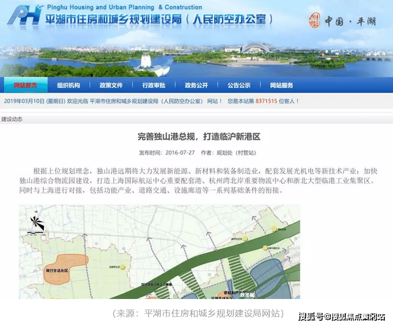Viewport: 393px width, 325px height.
Task: Click the bureau name title in header
Action: 159,20
